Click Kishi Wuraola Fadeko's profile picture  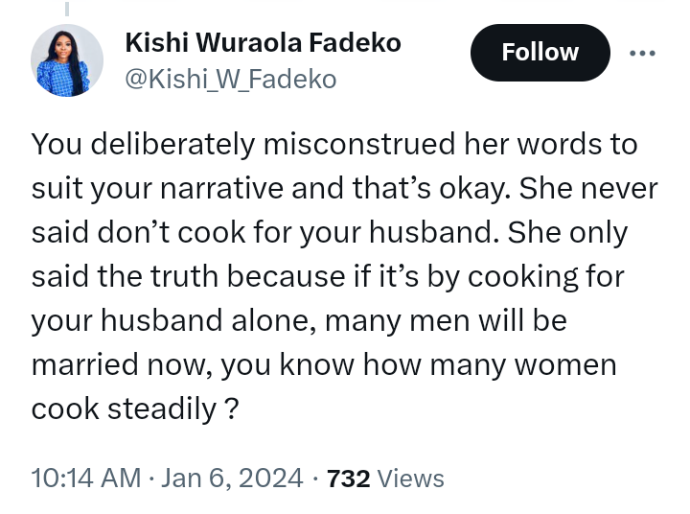tap(67, 60)
